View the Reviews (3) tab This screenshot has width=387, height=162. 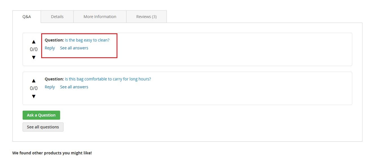click(146, 17)
